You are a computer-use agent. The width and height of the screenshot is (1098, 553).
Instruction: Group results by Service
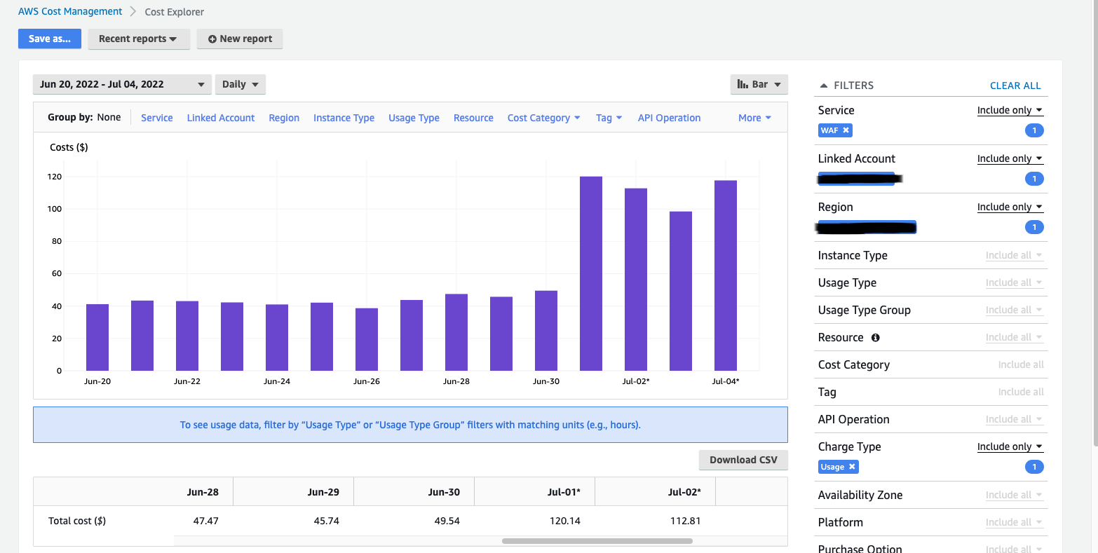click(156, 118)
